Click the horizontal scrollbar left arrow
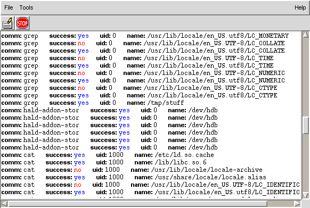 (4, 203)
